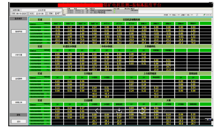Click the download arrow overlay icon
223x130 pixels.
119,110
